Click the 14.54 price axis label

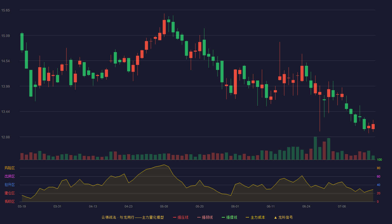pos(5,61)
